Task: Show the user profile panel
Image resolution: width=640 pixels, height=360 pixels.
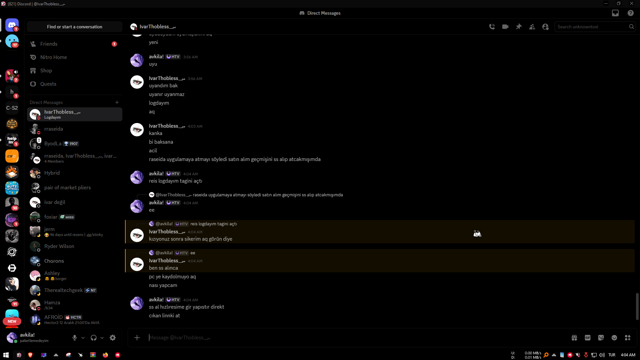Action: (545, 27)
